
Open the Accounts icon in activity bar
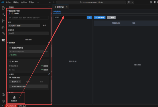click(x=3, y=95)
